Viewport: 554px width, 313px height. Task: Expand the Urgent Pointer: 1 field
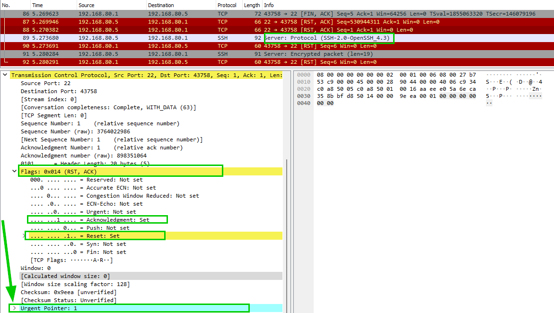point(14,308)
